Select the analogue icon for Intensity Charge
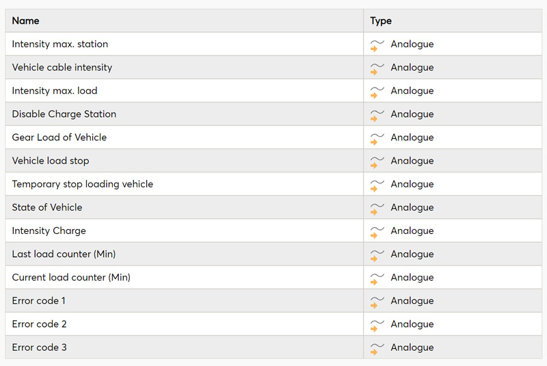The image size is (547, 366). [377, 232]
